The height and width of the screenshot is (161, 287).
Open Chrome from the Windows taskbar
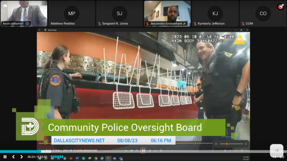(96, 158)
